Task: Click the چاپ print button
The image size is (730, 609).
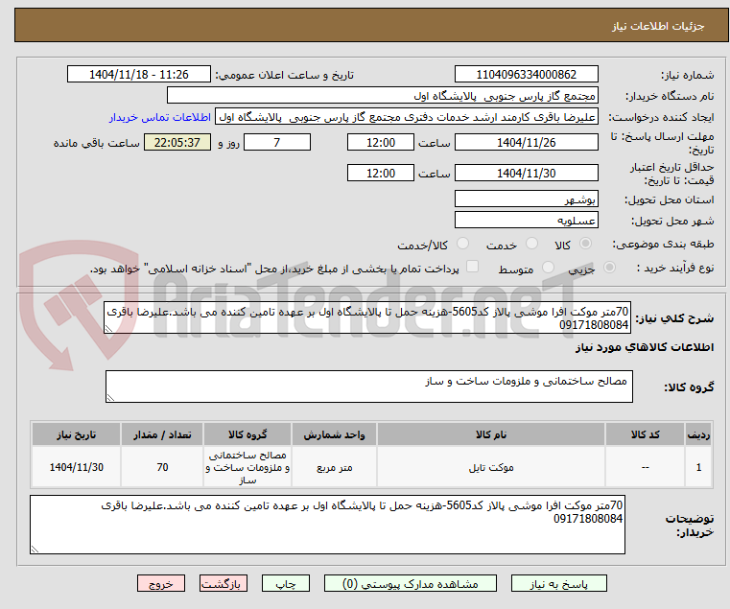Action: 286,583
